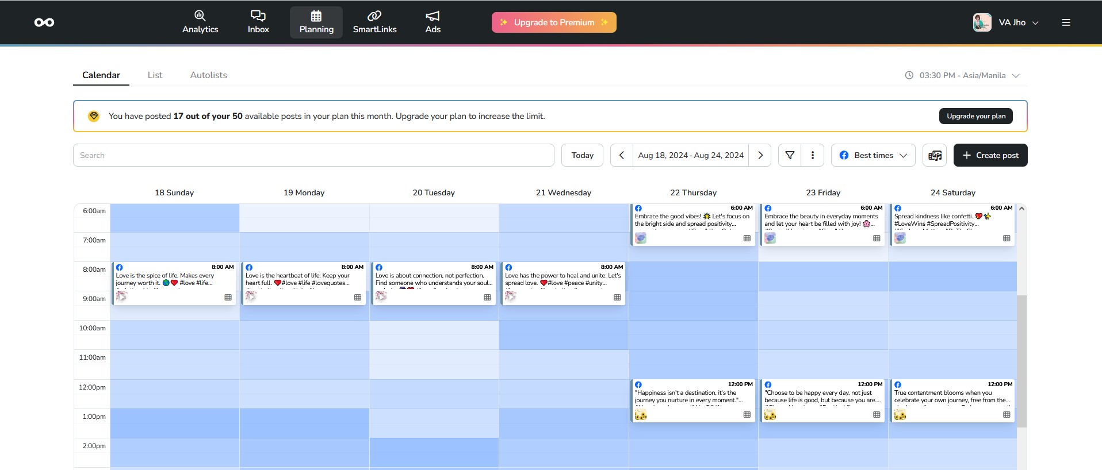Screen dimensions: 1102x470
Task: Open the three-dot more options menu
Action: 813,155
